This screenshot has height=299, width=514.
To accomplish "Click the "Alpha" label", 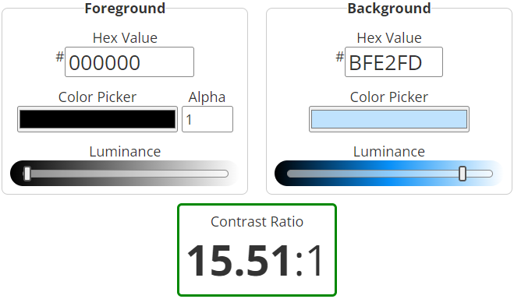I will point(207,97).
